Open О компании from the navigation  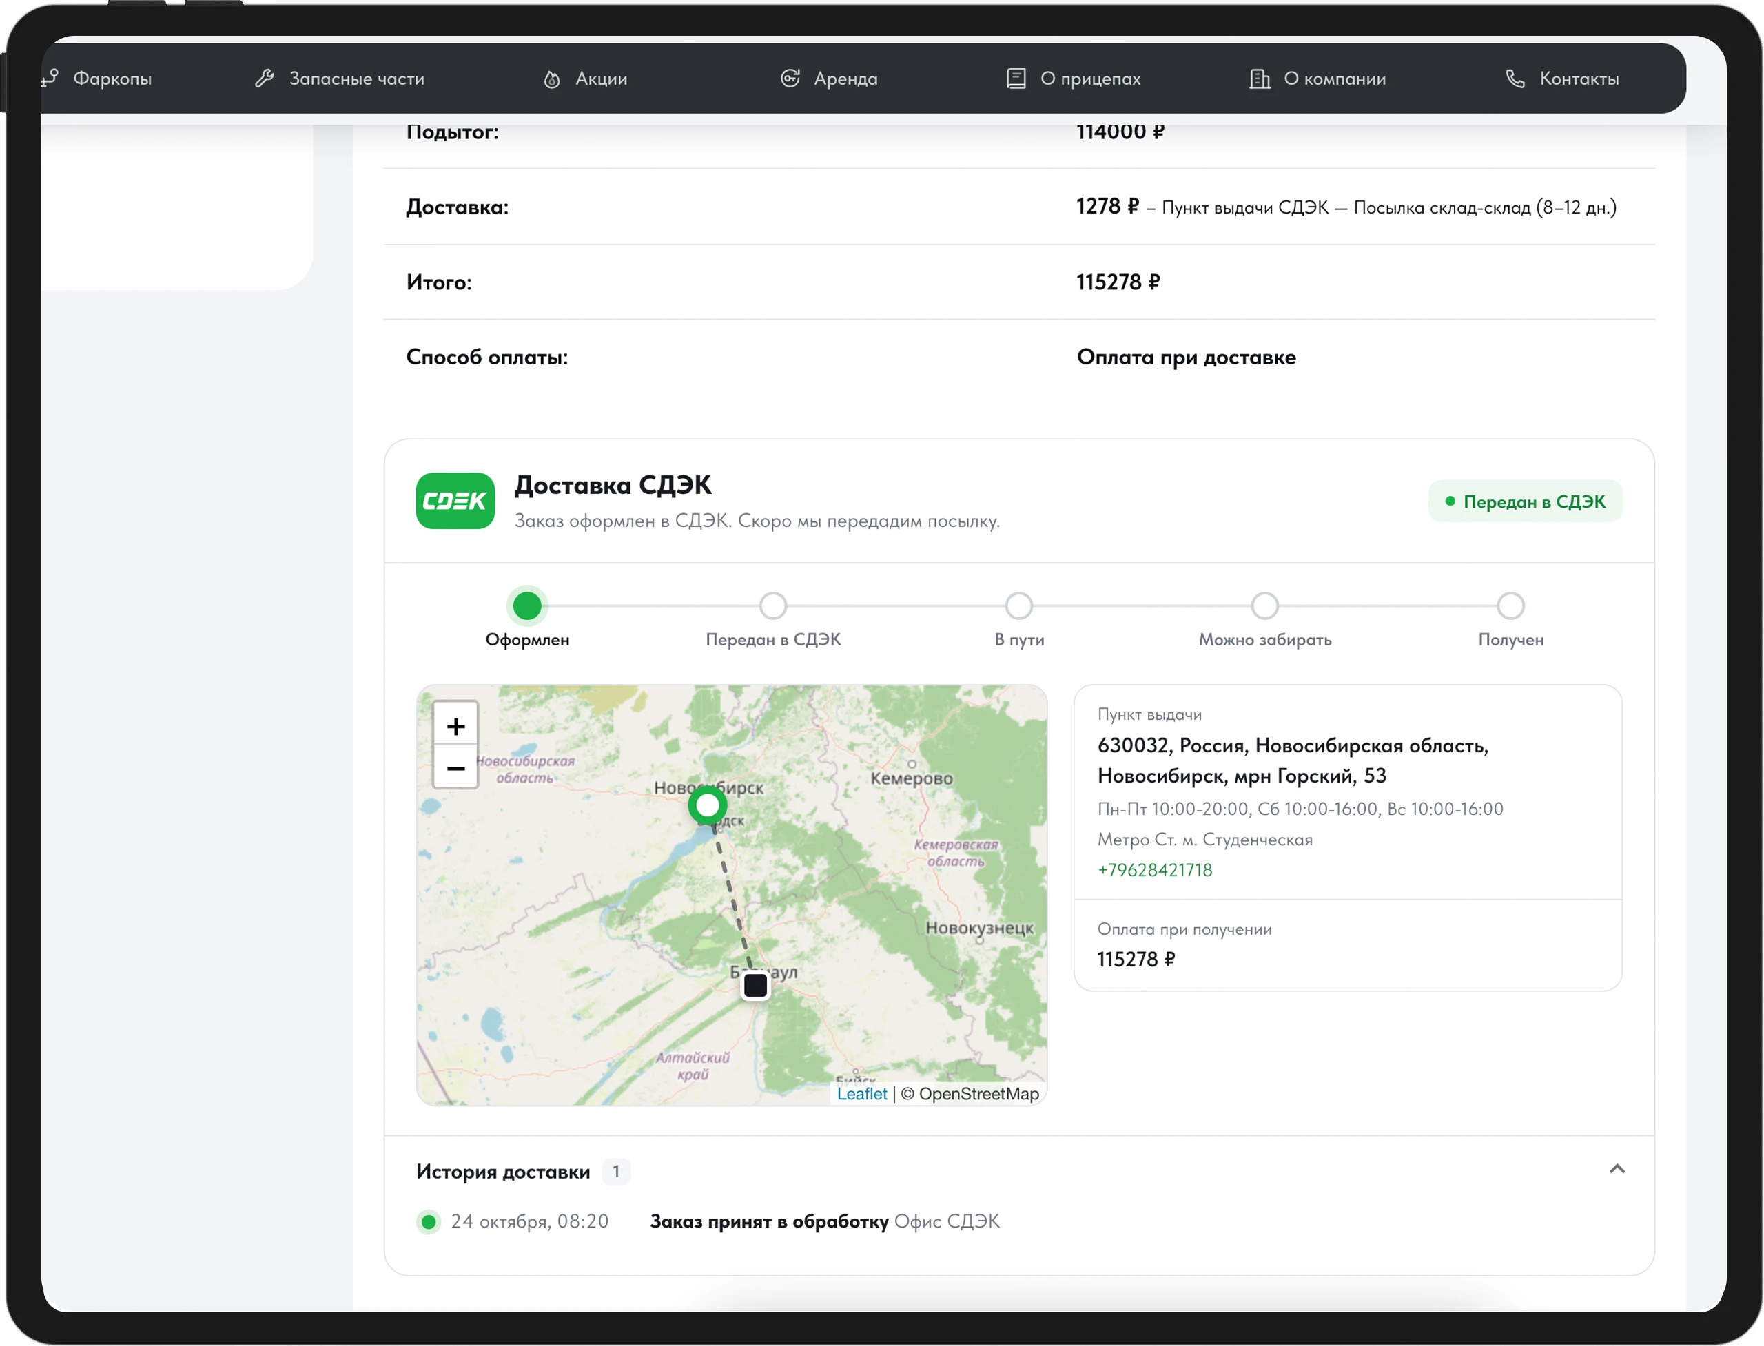click(x=1335, y=79)
